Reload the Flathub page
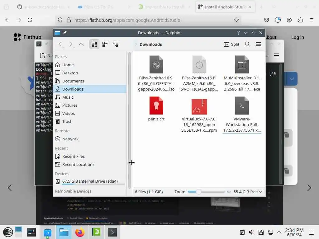Viewport: 319px width, 239px height. (30, 20)
